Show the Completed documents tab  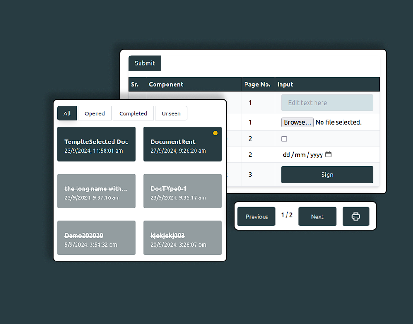pyautogui.click(x=133, y=113)
